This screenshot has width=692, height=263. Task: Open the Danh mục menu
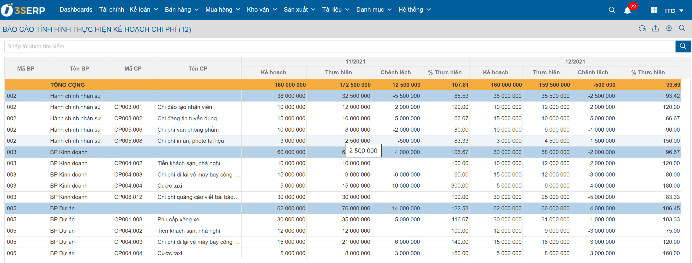[374, 10]
